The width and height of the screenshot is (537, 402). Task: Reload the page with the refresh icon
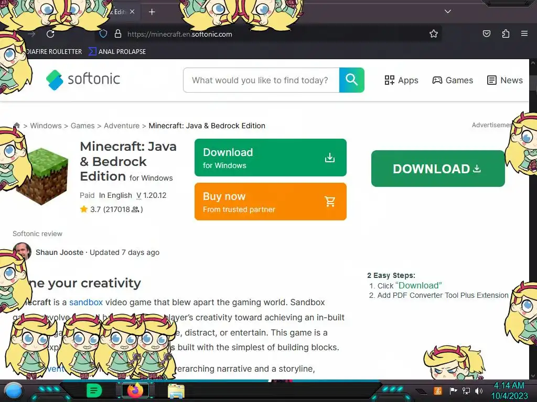(x=50, y=34)
